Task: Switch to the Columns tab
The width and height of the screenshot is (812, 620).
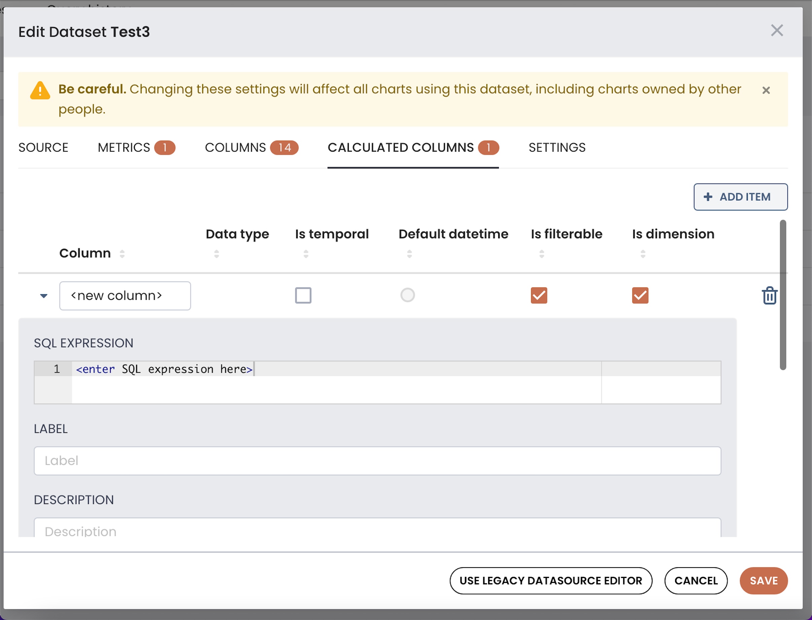Action: [235, 147]
